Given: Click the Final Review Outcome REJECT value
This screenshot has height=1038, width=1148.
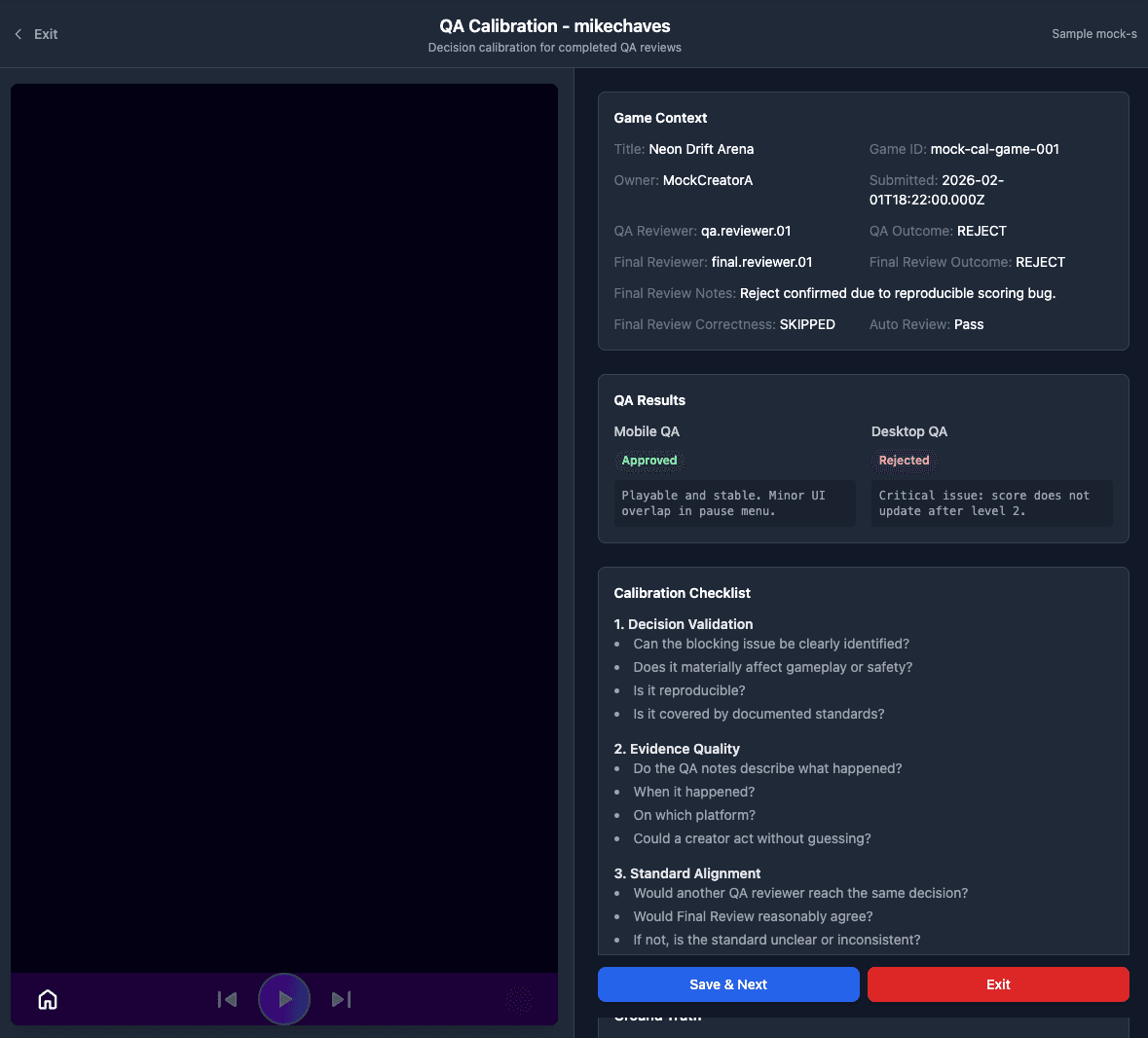Looking at the screenshot, I should click(1040, 262).
